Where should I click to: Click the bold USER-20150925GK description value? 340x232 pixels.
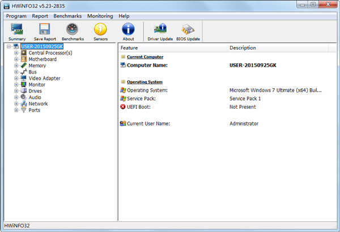click(x=253, y=65)
